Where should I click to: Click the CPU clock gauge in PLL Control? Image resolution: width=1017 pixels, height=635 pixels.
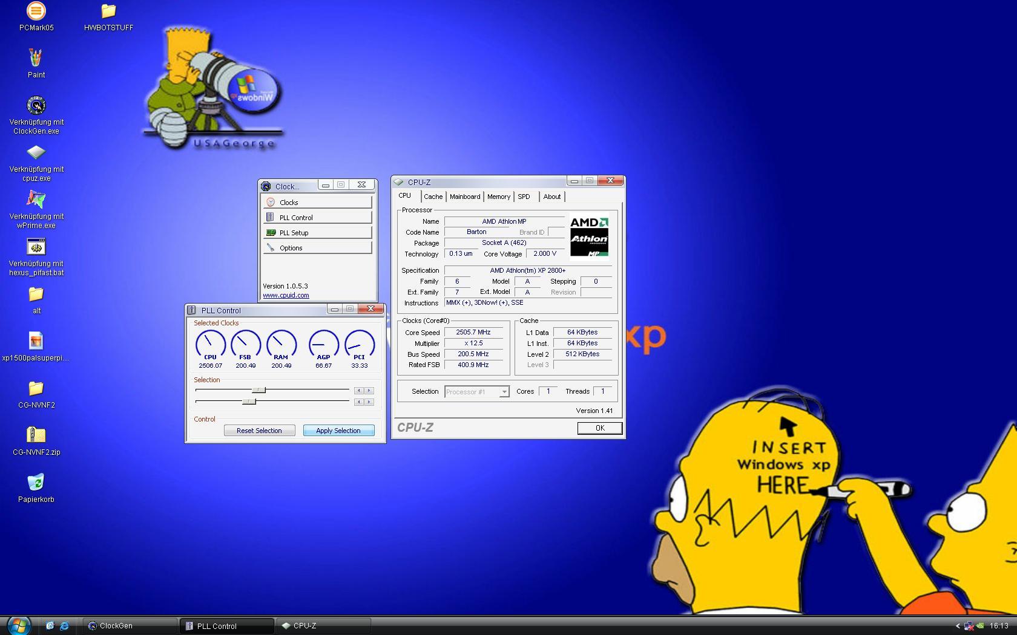click(x=210, y=346)
